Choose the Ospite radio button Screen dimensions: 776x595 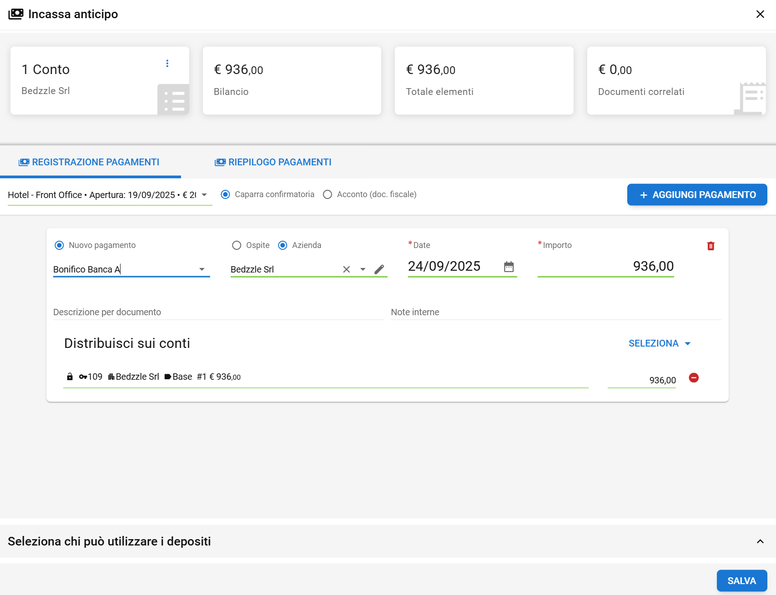tap(237, 246)
